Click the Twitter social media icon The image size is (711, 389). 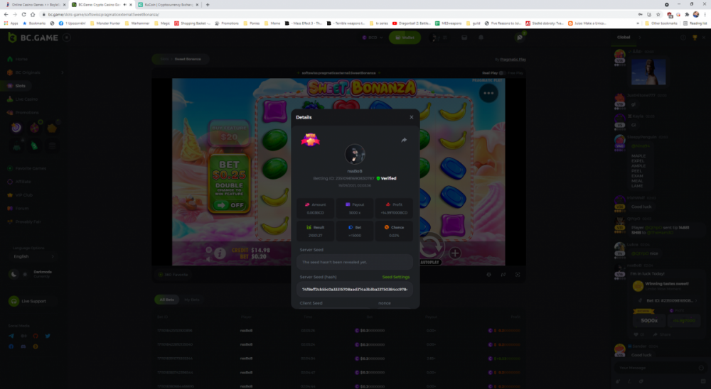click(47, 336)
